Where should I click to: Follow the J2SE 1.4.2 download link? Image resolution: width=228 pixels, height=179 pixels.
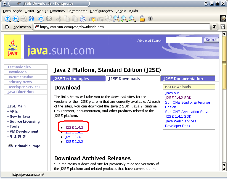[74, 128]
